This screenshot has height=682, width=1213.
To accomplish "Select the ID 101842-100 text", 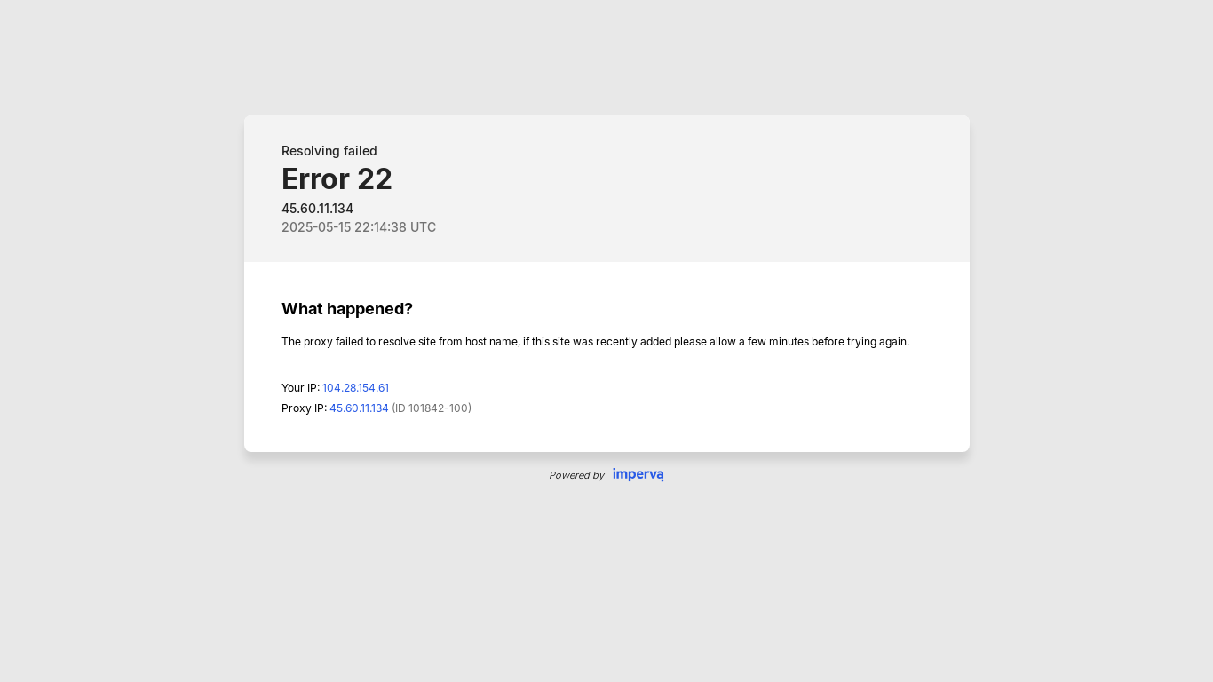I will click(x=432, y=408).
